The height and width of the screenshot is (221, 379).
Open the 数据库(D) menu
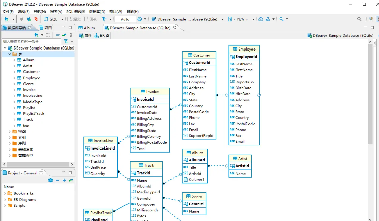click(97, 11)
